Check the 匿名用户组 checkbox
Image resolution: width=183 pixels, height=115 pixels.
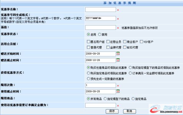(88, 42)
